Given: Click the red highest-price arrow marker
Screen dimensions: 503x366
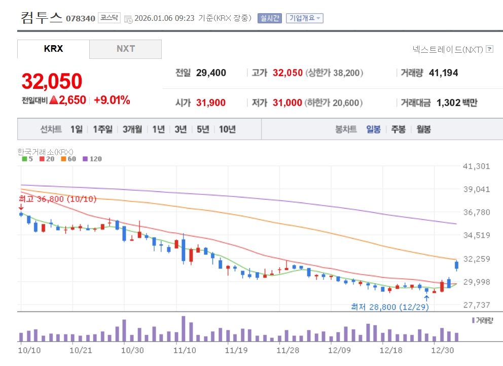Looking at the screenshot, I should coord(21,207).
